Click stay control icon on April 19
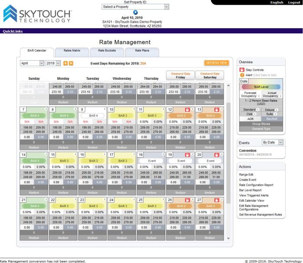This screenshot has width=303, height=263. click(x=187, y=155)
